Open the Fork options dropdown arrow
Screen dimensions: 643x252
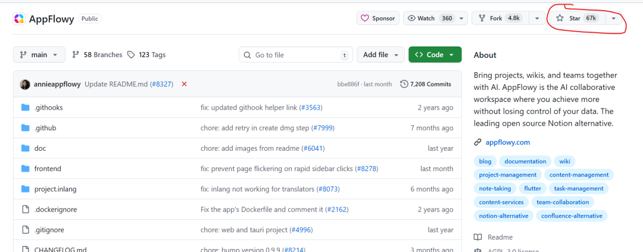click(537, 18)
